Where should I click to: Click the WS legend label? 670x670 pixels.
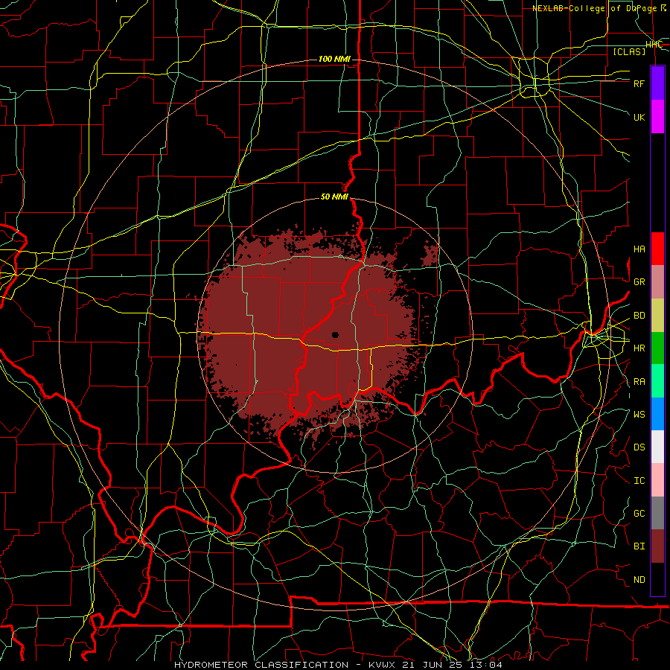point(639,415)
